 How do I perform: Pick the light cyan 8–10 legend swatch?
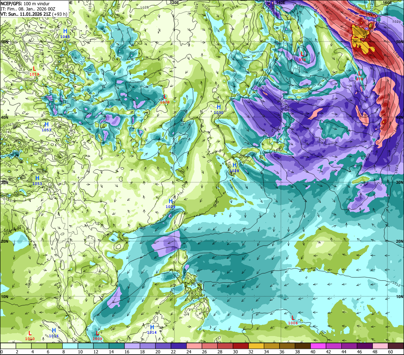[70, 346]
